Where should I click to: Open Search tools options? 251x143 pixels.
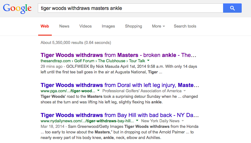click(x=185, y=26)
